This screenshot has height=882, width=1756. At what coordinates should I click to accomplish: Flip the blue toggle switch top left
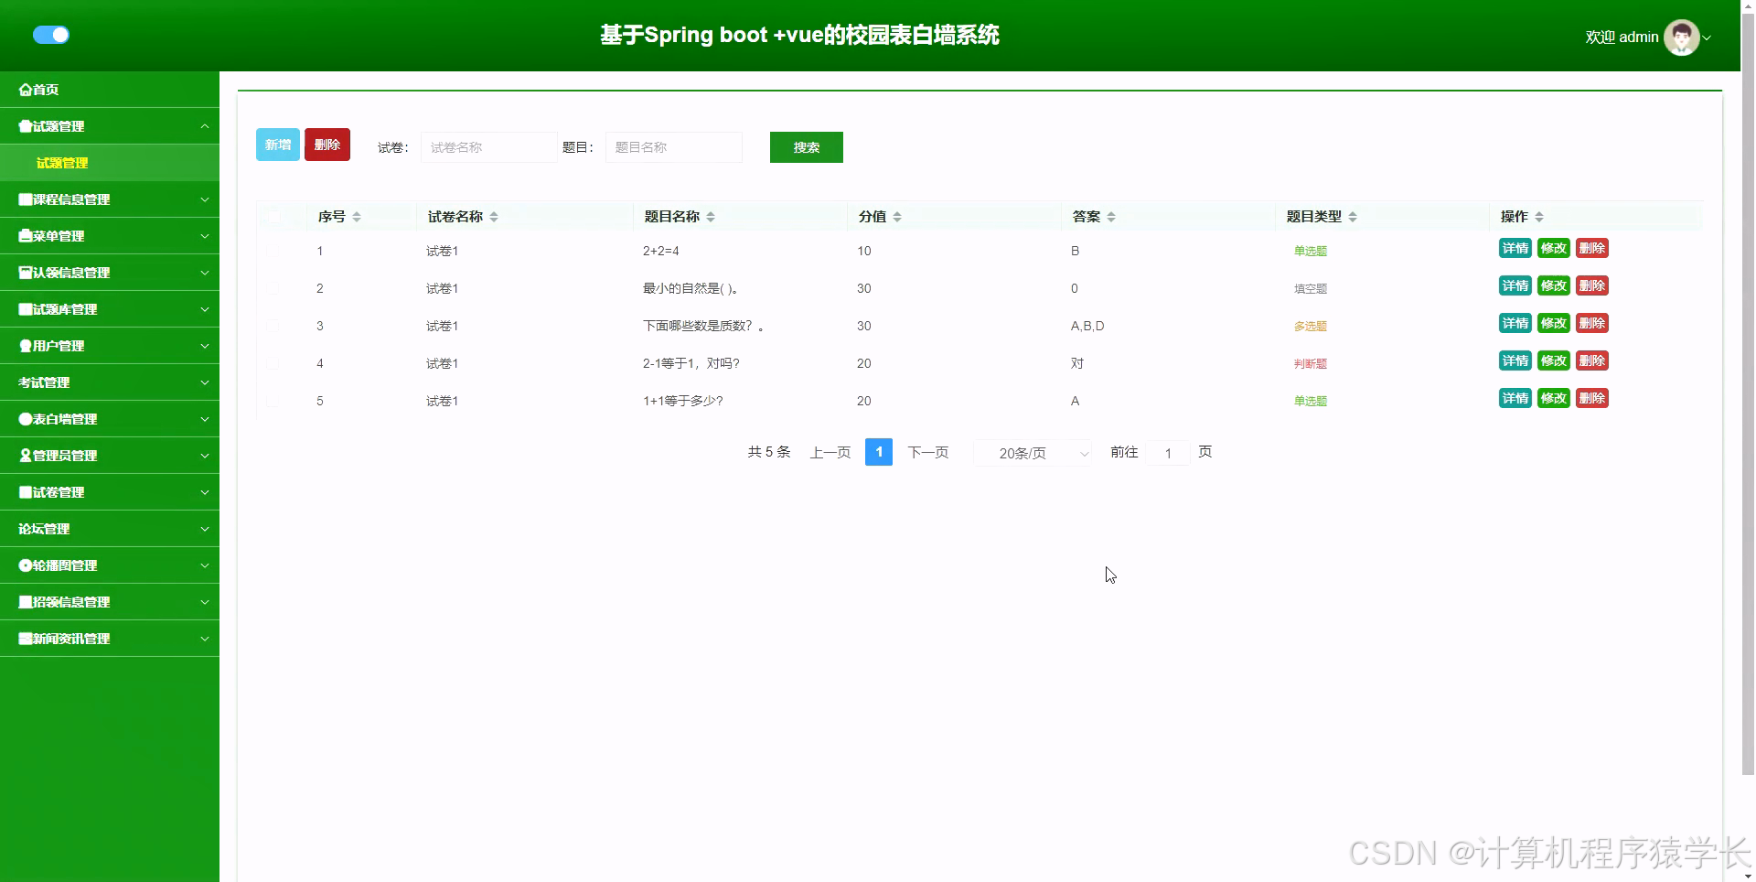coord(51,35)
